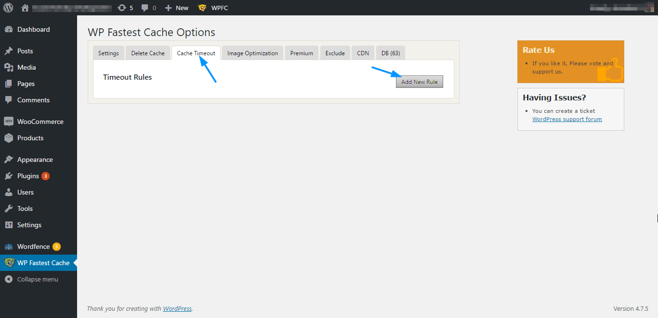658x318 pixels.
Task: Switch to the Delete Cache tab
Action: (x=148, y=53)
